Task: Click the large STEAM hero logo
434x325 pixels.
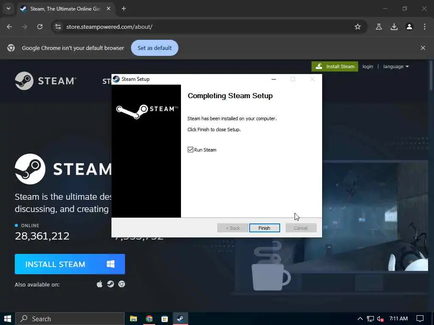Action: [x=63, y=169]
